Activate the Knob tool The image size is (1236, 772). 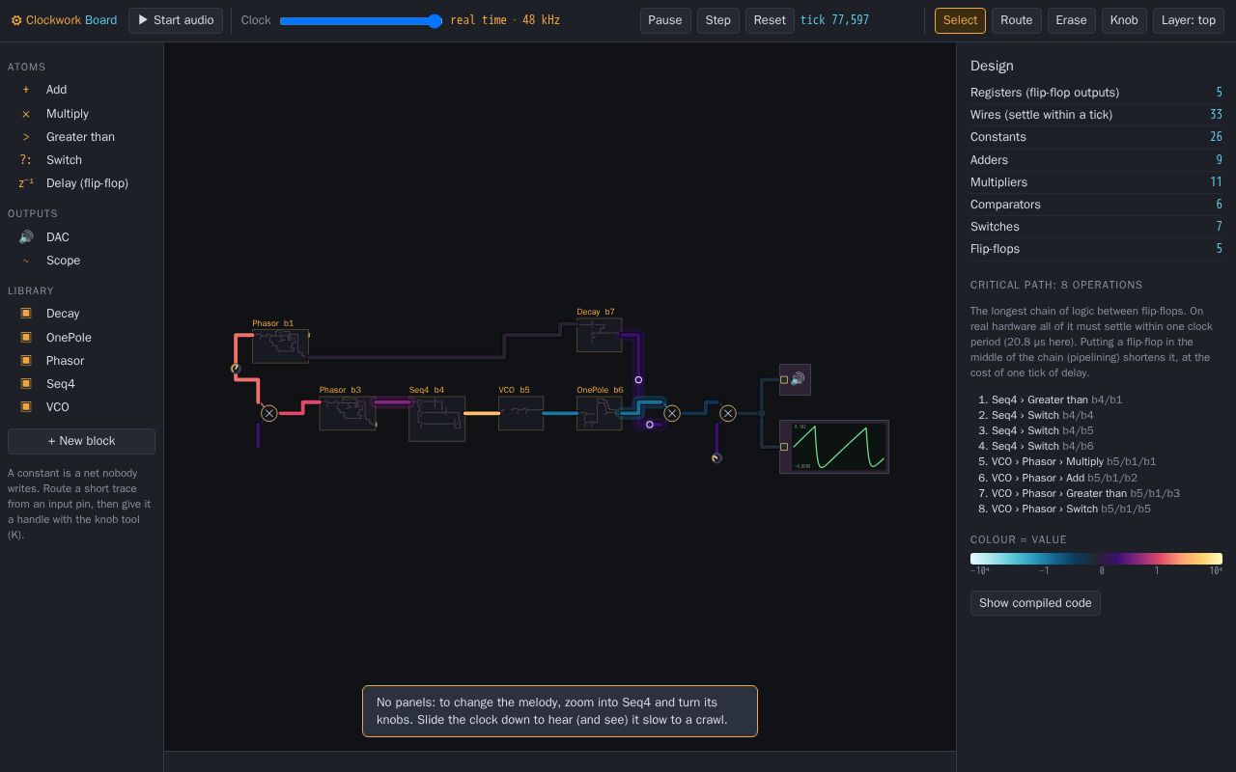1124,20
